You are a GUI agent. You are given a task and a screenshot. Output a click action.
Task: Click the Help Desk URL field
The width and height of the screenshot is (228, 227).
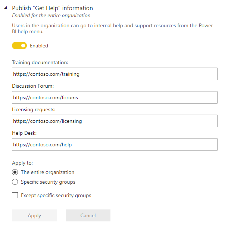(x=115, y=144)
